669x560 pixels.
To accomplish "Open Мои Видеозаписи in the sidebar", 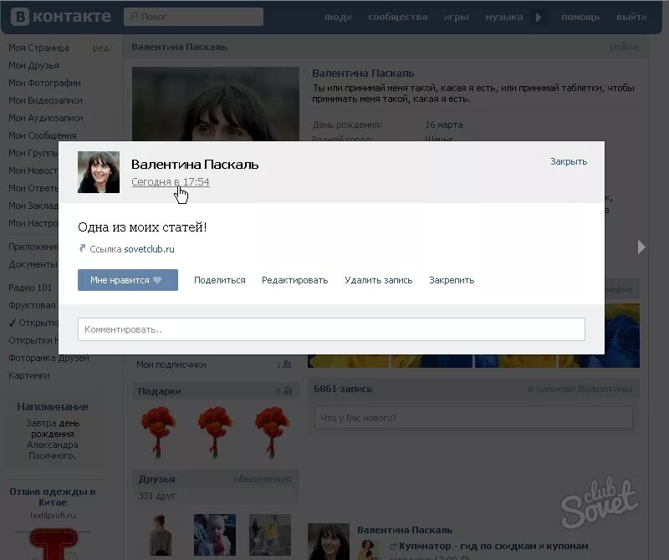I will click(45, 100).
